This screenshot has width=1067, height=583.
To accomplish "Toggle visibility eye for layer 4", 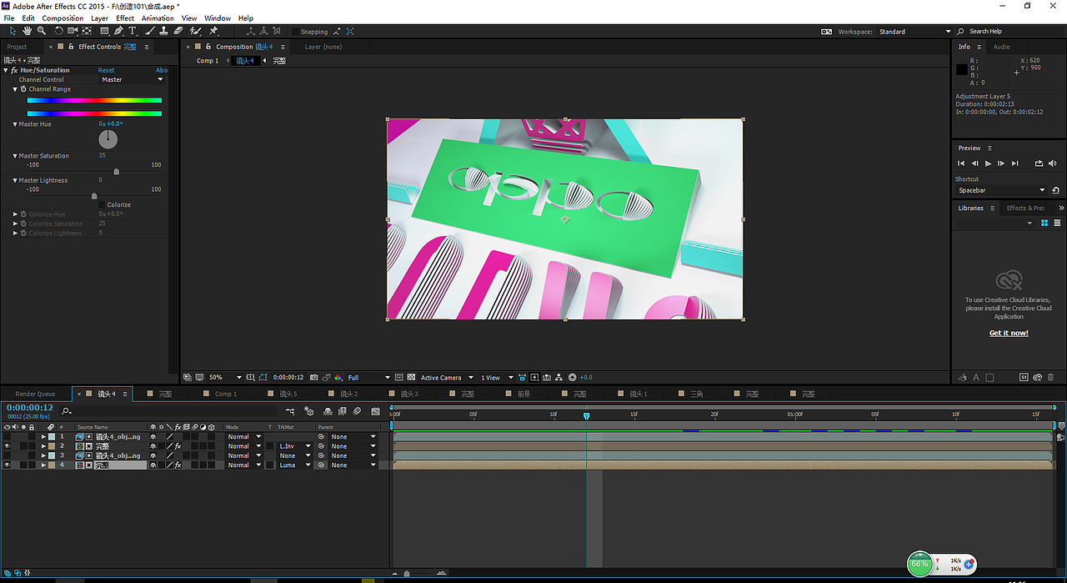I will pyautogui.click(x=8, y=465).
